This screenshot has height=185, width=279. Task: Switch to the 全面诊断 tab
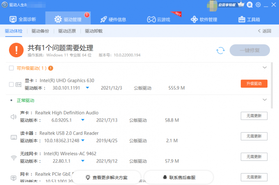23,19
